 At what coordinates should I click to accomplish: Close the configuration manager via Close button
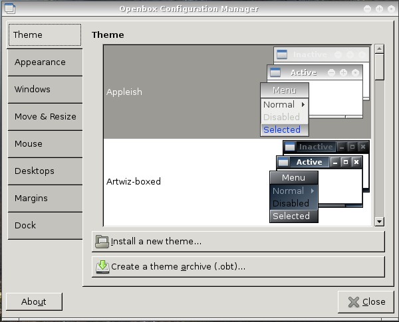(366, 302)
